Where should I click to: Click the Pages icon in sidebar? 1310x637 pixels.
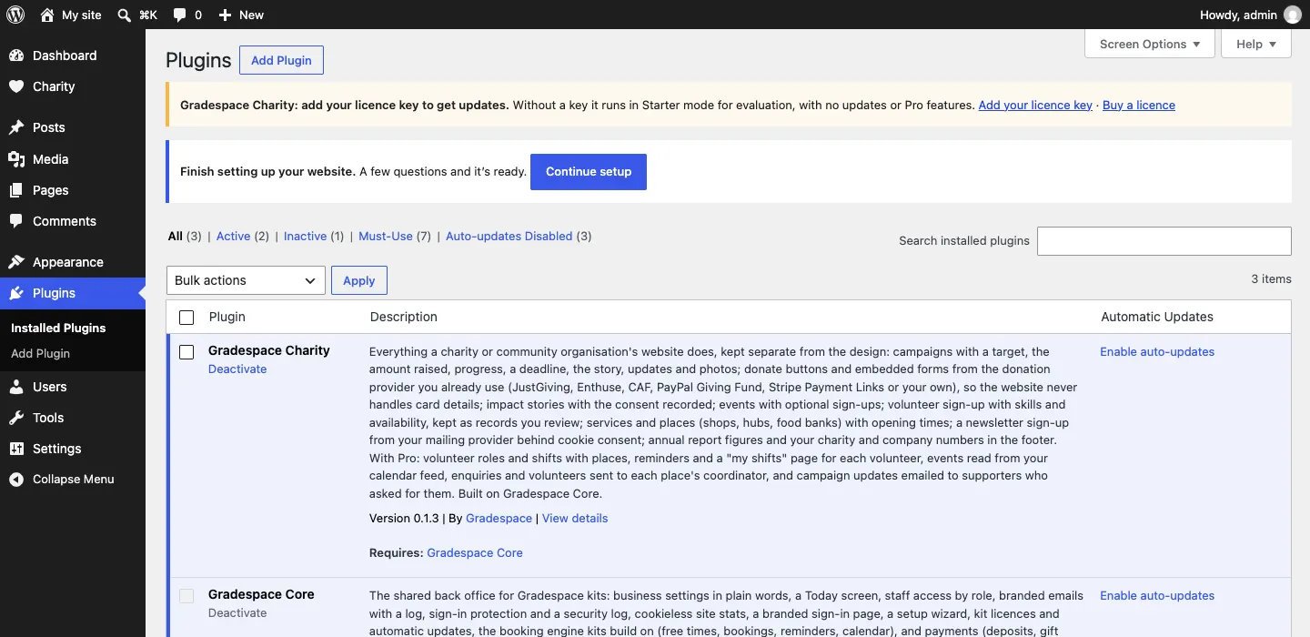[16, 190]
